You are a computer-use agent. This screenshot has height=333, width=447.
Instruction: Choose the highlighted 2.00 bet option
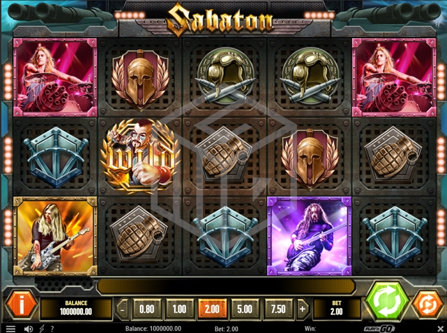click(x=212, y=309)
